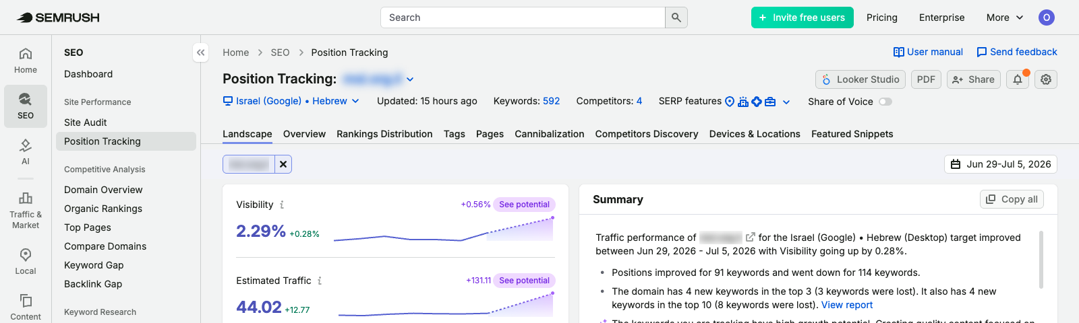This screenshot has height=323, width=1079.
Task: Collapse the SEO sidebar panel
Action: pyautogui.click(x=200, y=52)
